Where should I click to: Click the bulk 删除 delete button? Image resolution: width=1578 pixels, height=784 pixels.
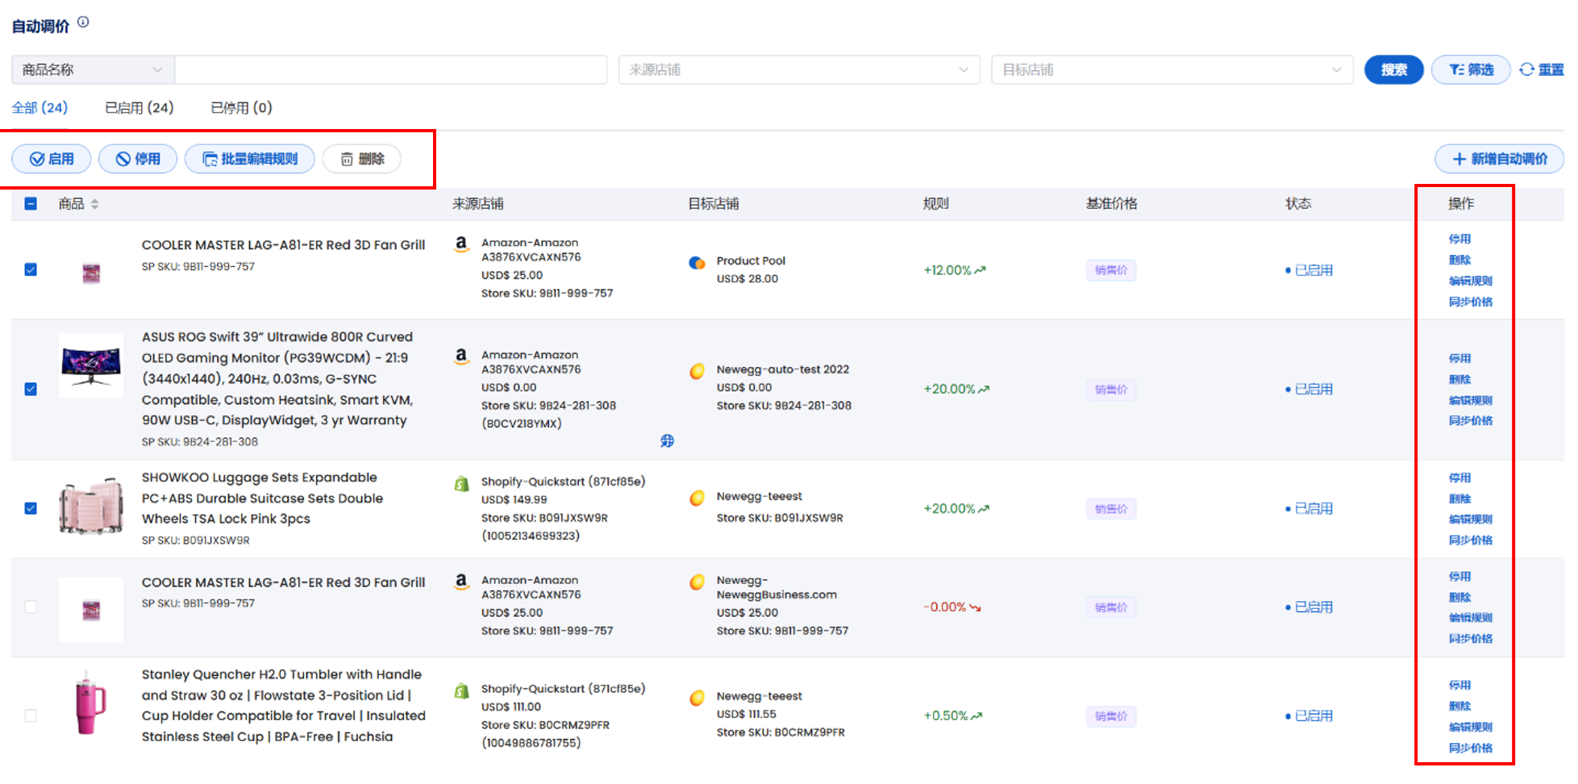pyautogui.click(x=362, y=159)
